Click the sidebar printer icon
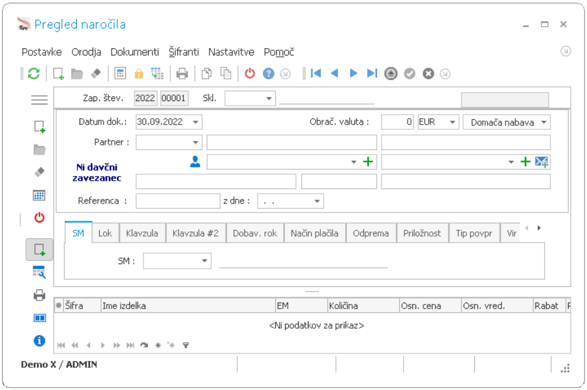 coord(39,295)
